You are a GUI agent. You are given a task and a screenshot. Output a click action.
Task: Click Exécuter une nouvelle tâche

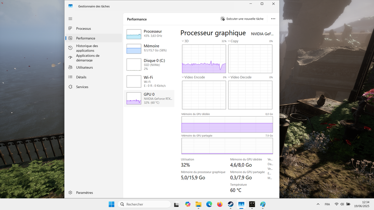pyautogui.click(x=242, y=19)
